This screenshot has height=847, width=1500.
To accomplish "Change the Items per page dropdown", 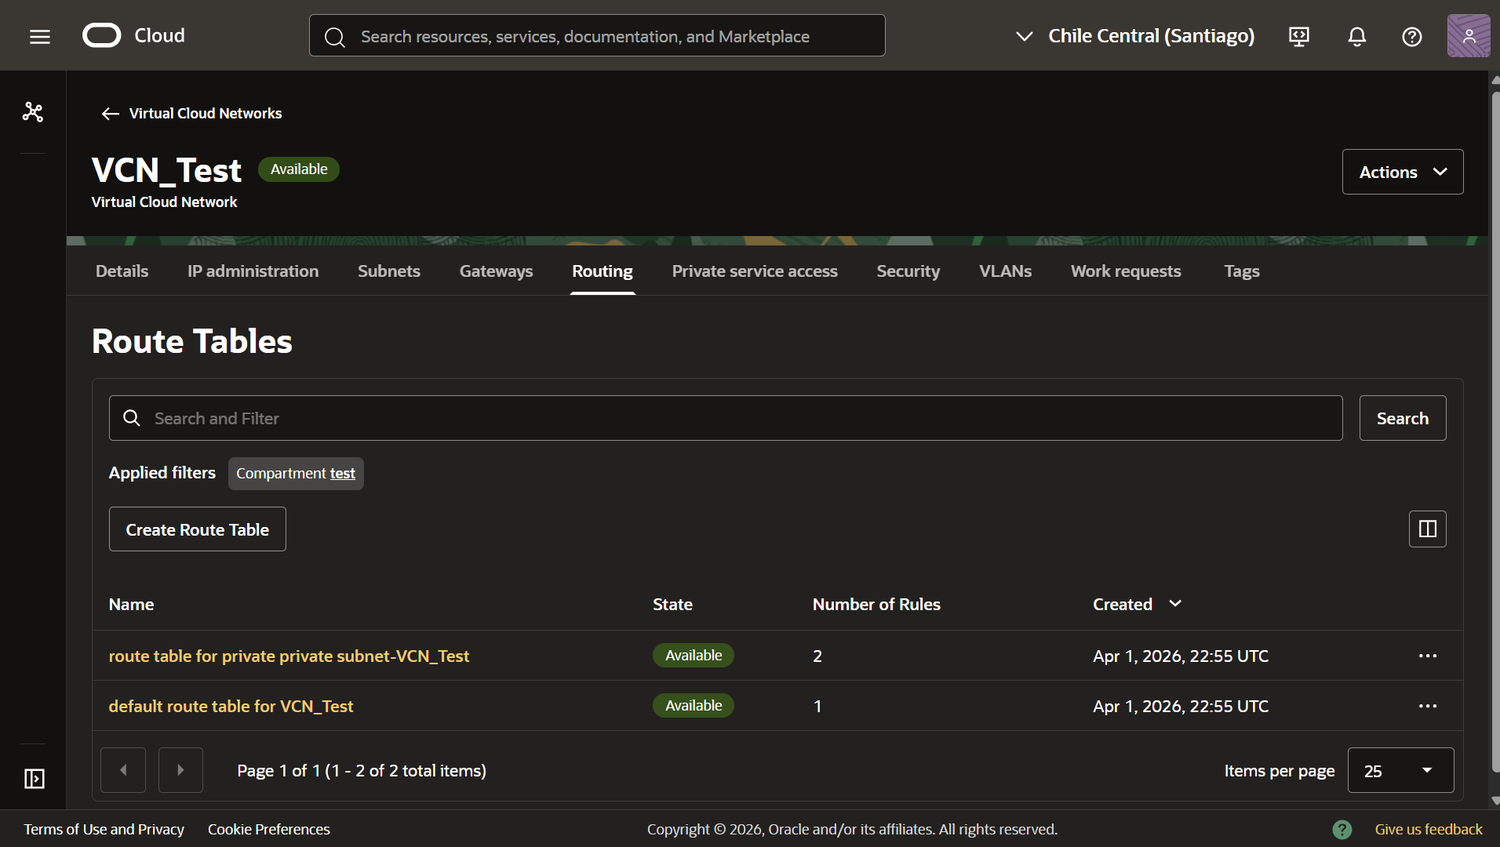I will tap(1400, 770).
